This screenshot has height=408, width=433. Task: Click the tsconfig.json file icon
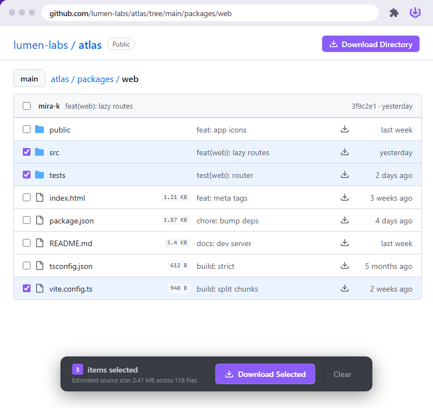click(40, 266)
